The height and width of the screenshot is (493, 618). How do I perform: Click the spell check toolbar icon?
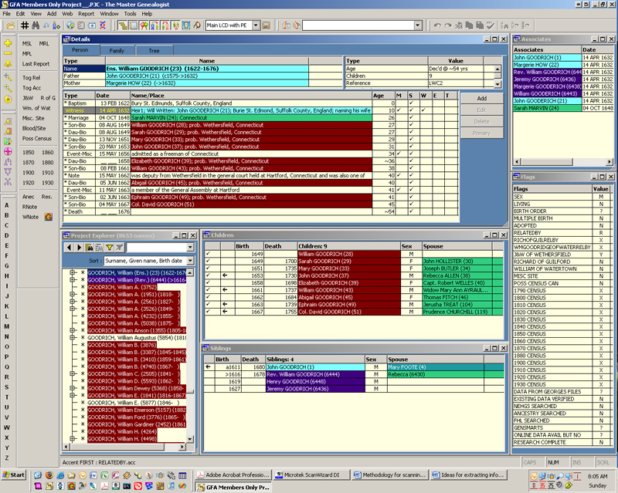pos(491,25)
